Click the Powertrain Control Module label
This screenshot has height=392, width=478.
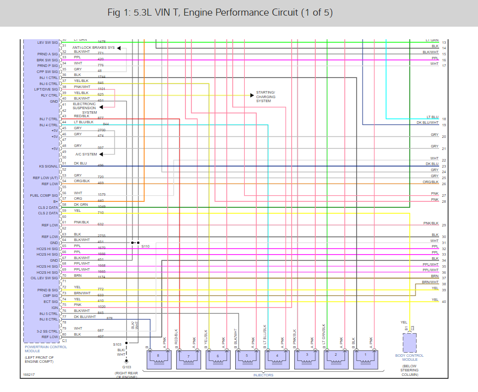pyautogui.click(x=46, y=349)
